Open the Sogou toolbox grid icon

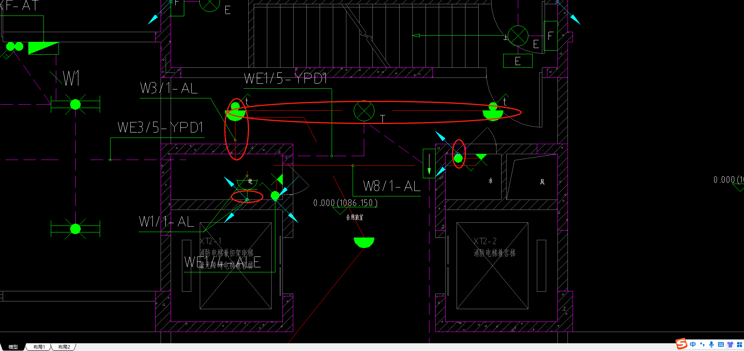tap(739, 344)
